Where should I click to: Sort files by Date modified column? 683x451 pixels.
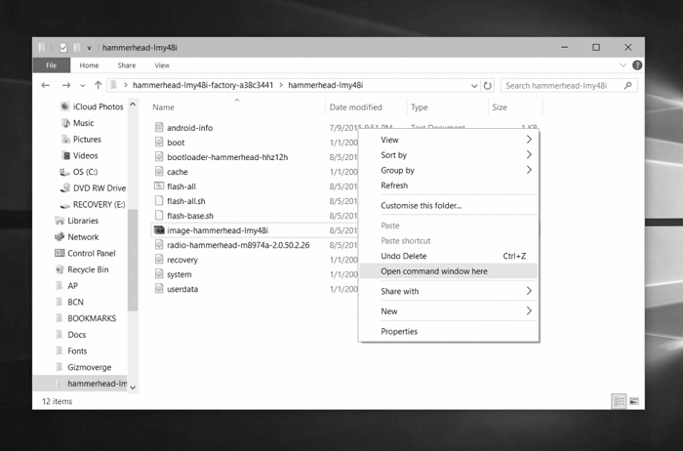(x=355, y=107)
